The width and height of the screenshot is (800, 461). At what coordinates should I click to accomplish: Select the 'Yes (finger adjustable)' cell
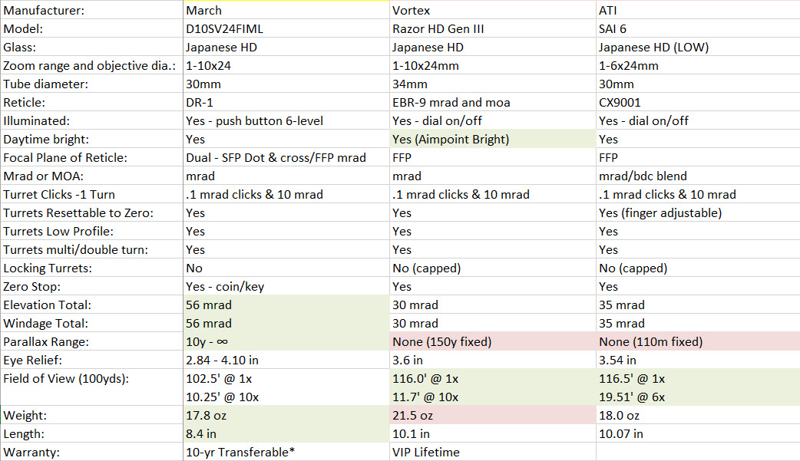point(698,212)
